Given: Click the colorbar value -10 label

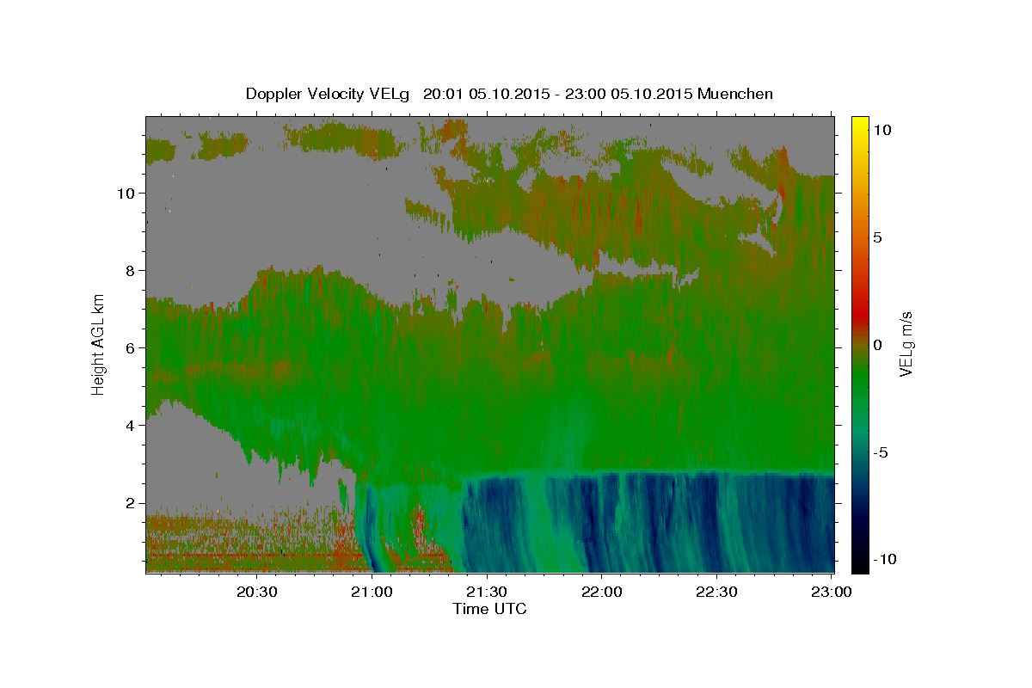Looking at the screenshot, I should tap(884, 559).
